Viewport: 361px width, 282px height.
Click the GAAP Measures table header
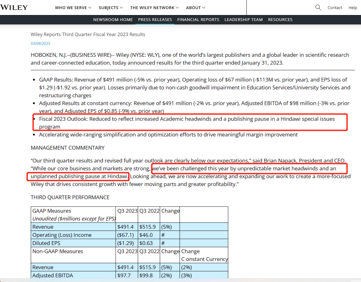click(73, 215)
